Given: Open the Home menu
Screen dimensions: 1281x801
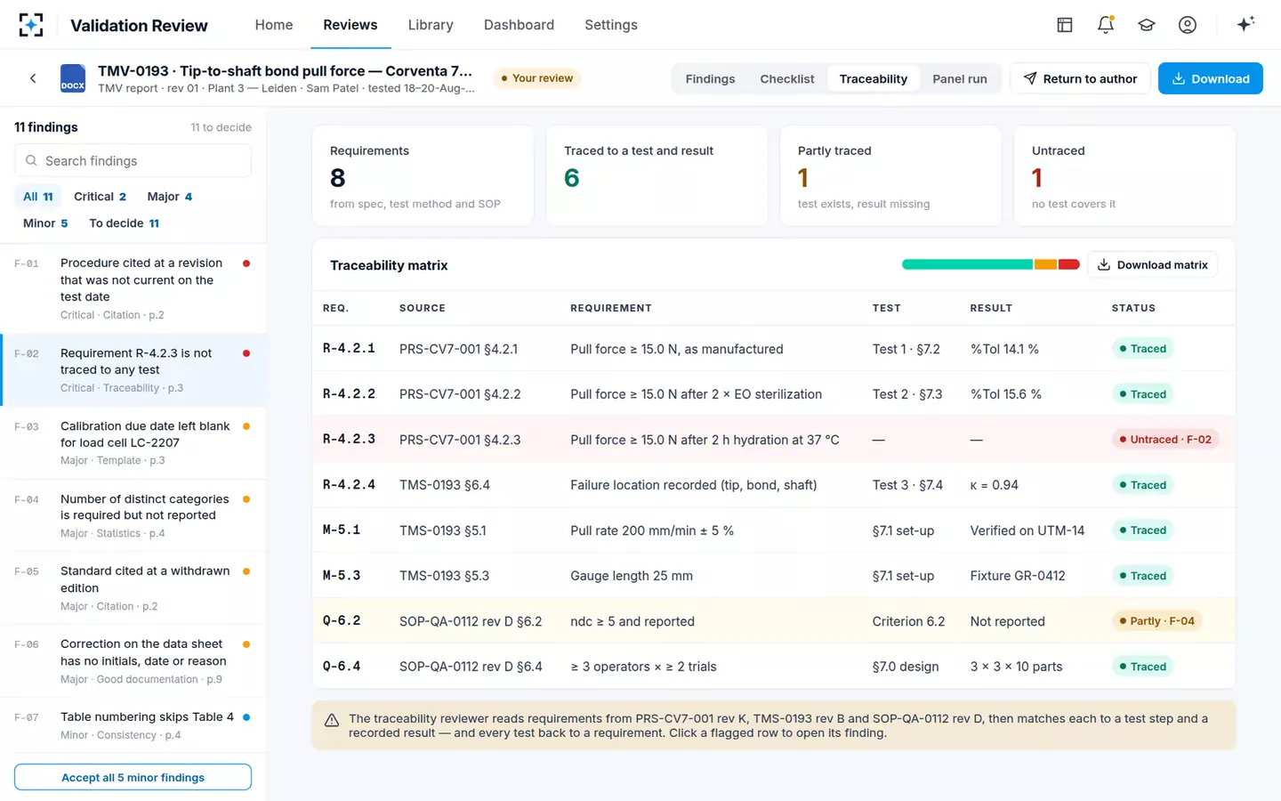Looking at the screenshot, I should click(x=274, y=25).
